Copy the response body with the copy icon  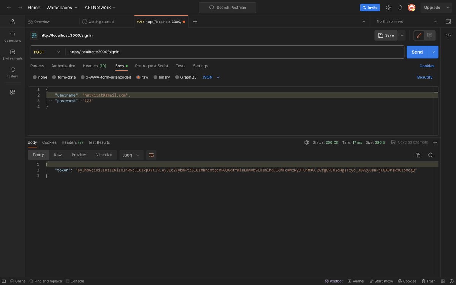[418, 155]
